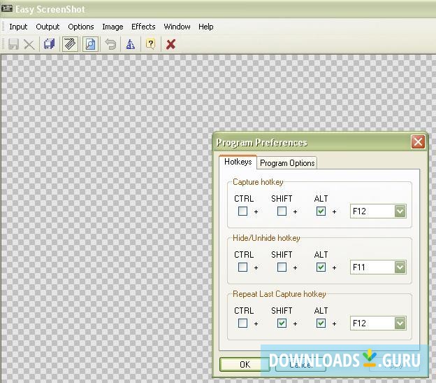Image resolution: width=436 pixels, height=383 pixels.
Task: Toggle the magnifier preview toolbar icon
Action: tap(90, 44)
